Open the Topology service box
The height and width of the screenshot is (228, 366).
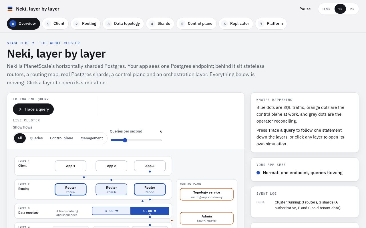click(x=207, y=194)
